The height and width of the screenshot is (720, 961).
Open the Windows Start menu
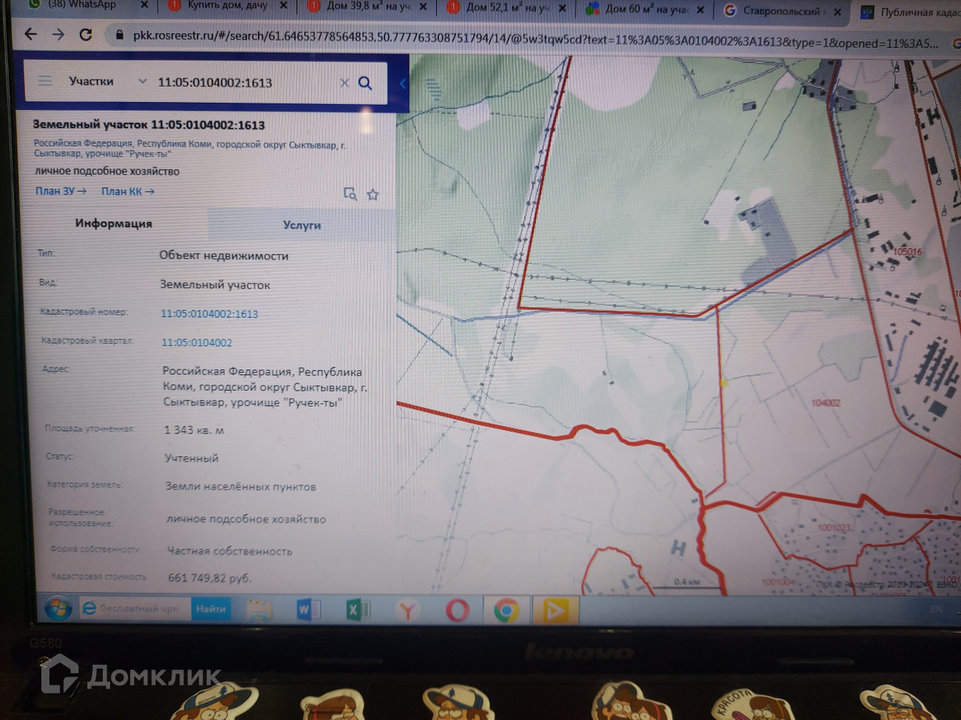pyautogui.click(x=58, y=608)
